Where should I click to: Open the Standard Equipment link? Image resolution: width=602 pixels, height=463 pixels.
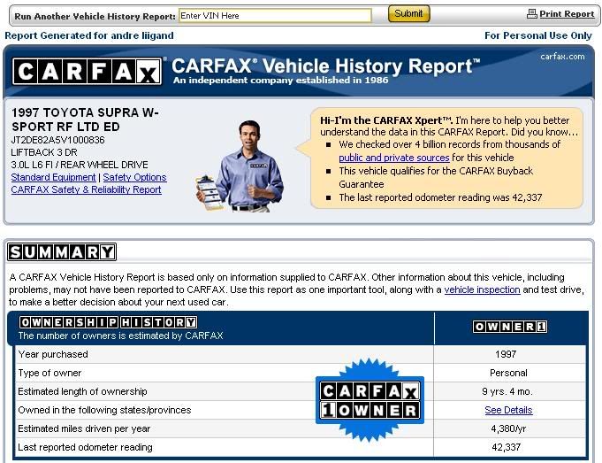[53, 177]
